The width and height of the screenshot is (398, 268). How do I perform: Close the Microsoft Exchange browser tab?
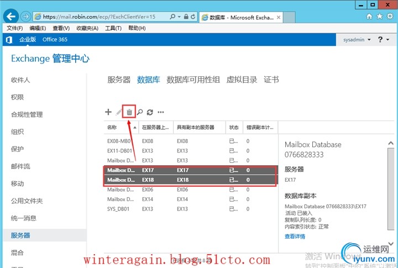[x=279, y=17]
